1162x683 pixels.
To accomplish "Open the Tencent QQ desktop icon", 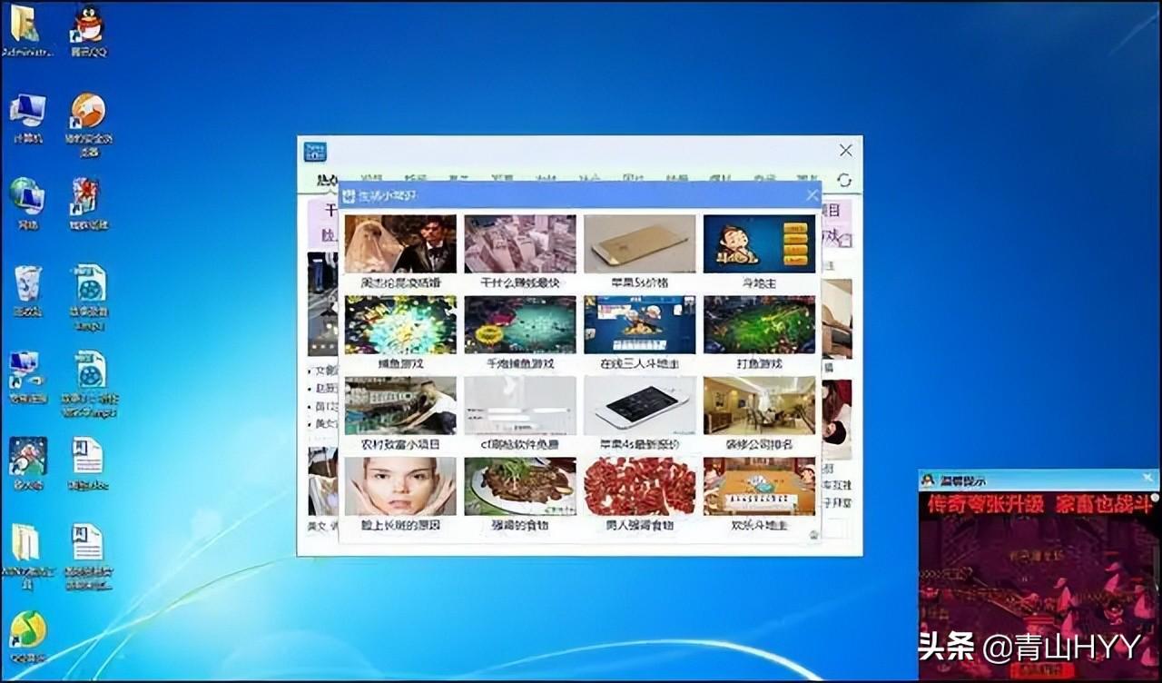I will (x=88, y=30).
